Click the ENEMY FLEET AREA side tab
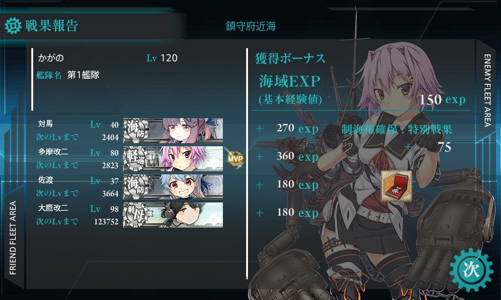Image resolution: width=501 pixels, height=300 pixels. [x=487, y=91]
